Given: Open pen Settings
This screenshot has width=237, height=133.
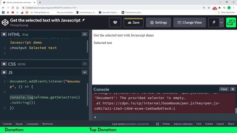Looking at the screenshot, I should pos(158,23).
